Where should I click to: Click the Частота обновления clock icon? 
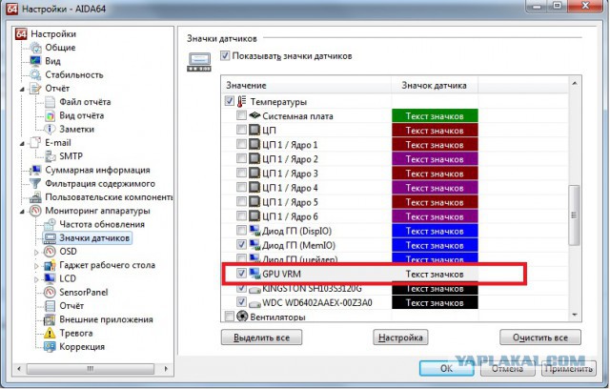pos(50,224)
